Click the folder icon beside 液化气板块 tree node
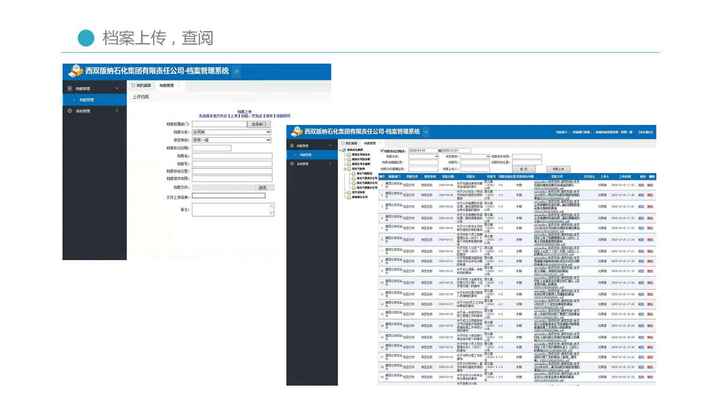 (x=348, y=169)
